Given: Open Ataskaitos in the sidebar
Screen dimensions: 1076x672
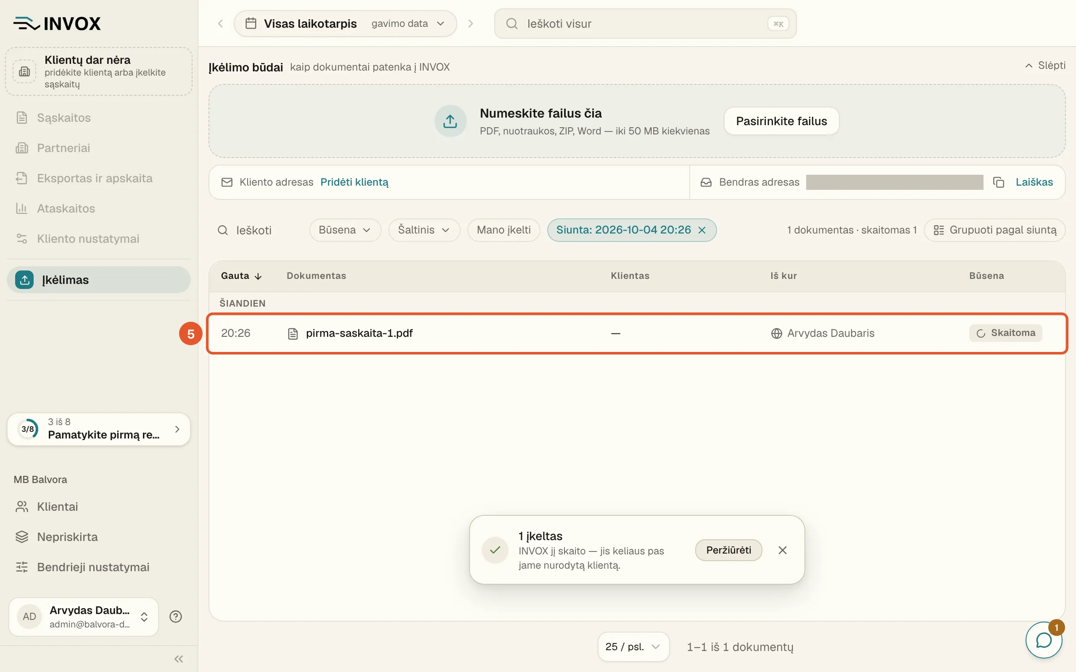Looking at the screenshot, I should click(x=99, y=208).
